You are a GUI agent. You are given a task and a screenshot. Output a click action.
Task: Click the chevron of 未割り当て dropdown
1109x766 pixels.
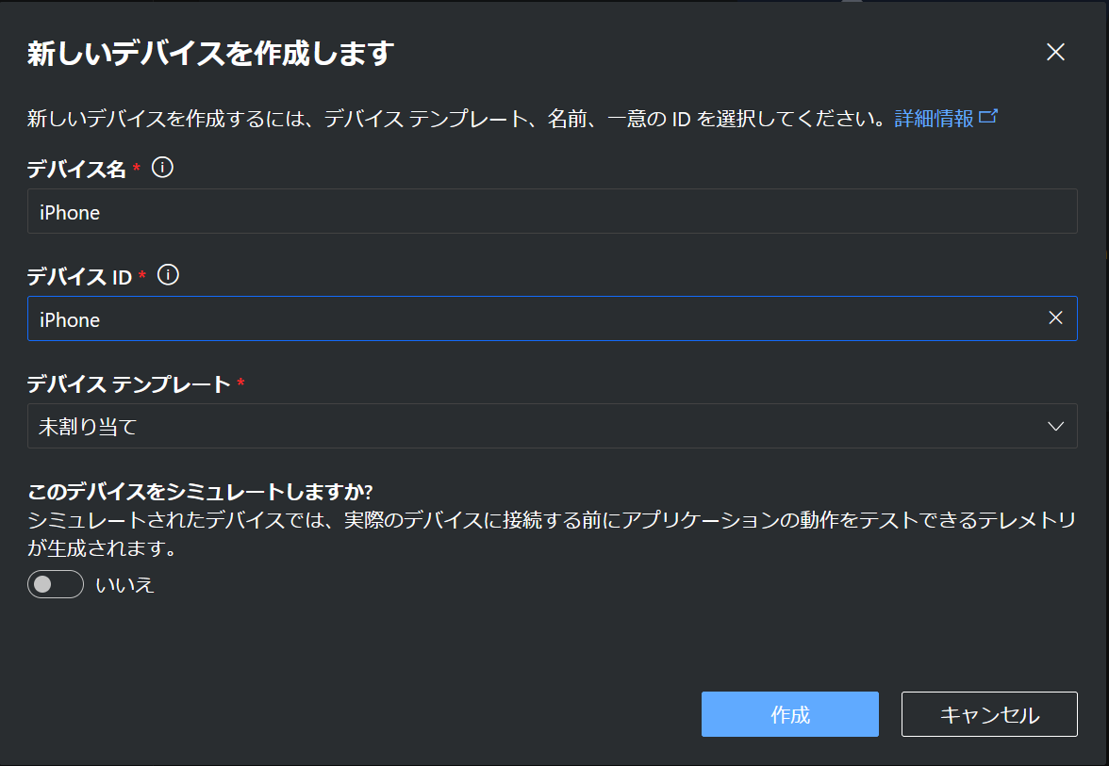point(1055,426)
